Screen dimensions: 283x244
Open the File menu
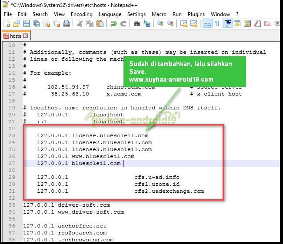(8, 14)
